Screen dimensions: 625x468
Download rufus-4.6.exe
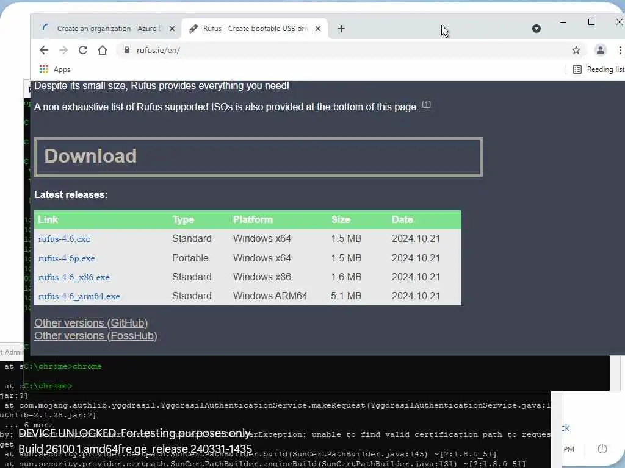click(64, 239)
